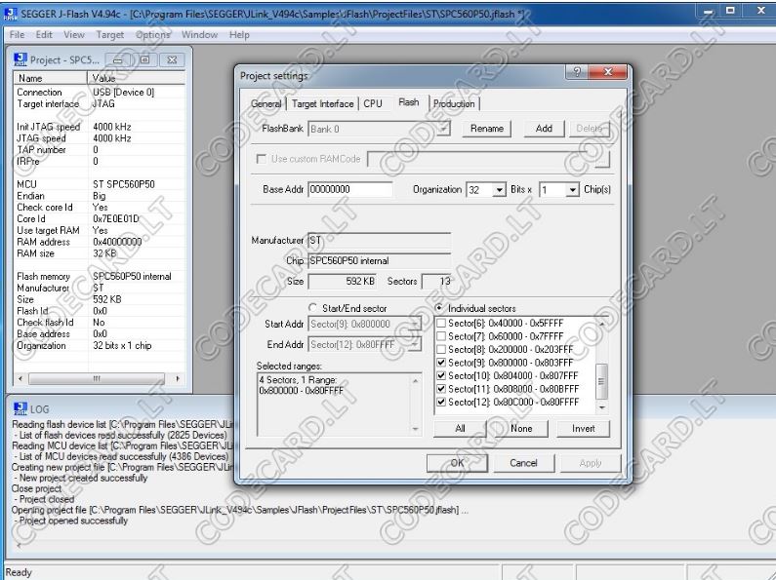Click the J-Flash icon in Project panel title
776x580 pixels.
pos(20,59)
